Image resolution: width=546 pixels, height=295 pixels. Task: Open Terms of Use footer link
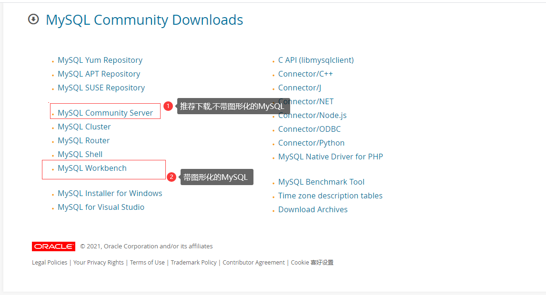click(x=147, y=262)
